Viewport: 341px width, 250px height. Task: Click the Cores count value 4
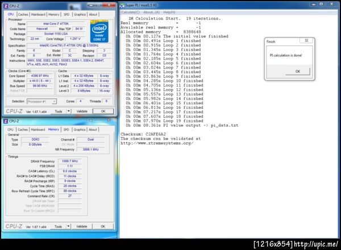tap(80, 101)
